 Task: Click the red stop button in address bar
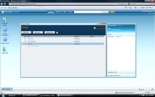pyautogui.click(x=127, y=4)
